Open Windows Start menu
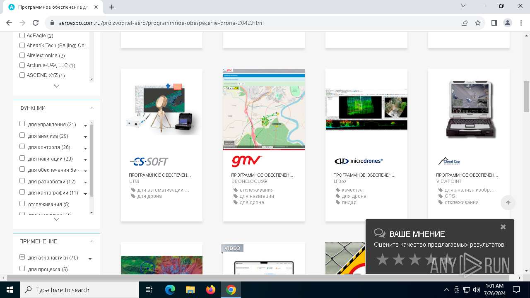 tap(10, 290)
